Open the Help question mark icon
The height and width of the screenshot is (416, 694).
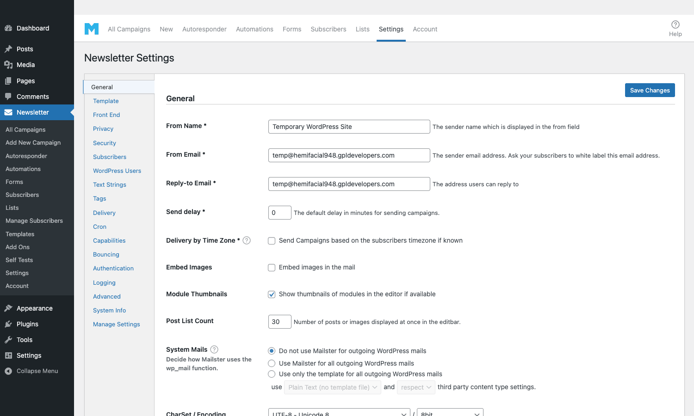click(x=675, y=24)
